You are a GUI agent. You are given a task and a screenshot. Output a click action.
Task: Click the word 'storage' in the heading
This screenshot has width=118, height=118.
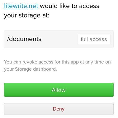(30, 16)
